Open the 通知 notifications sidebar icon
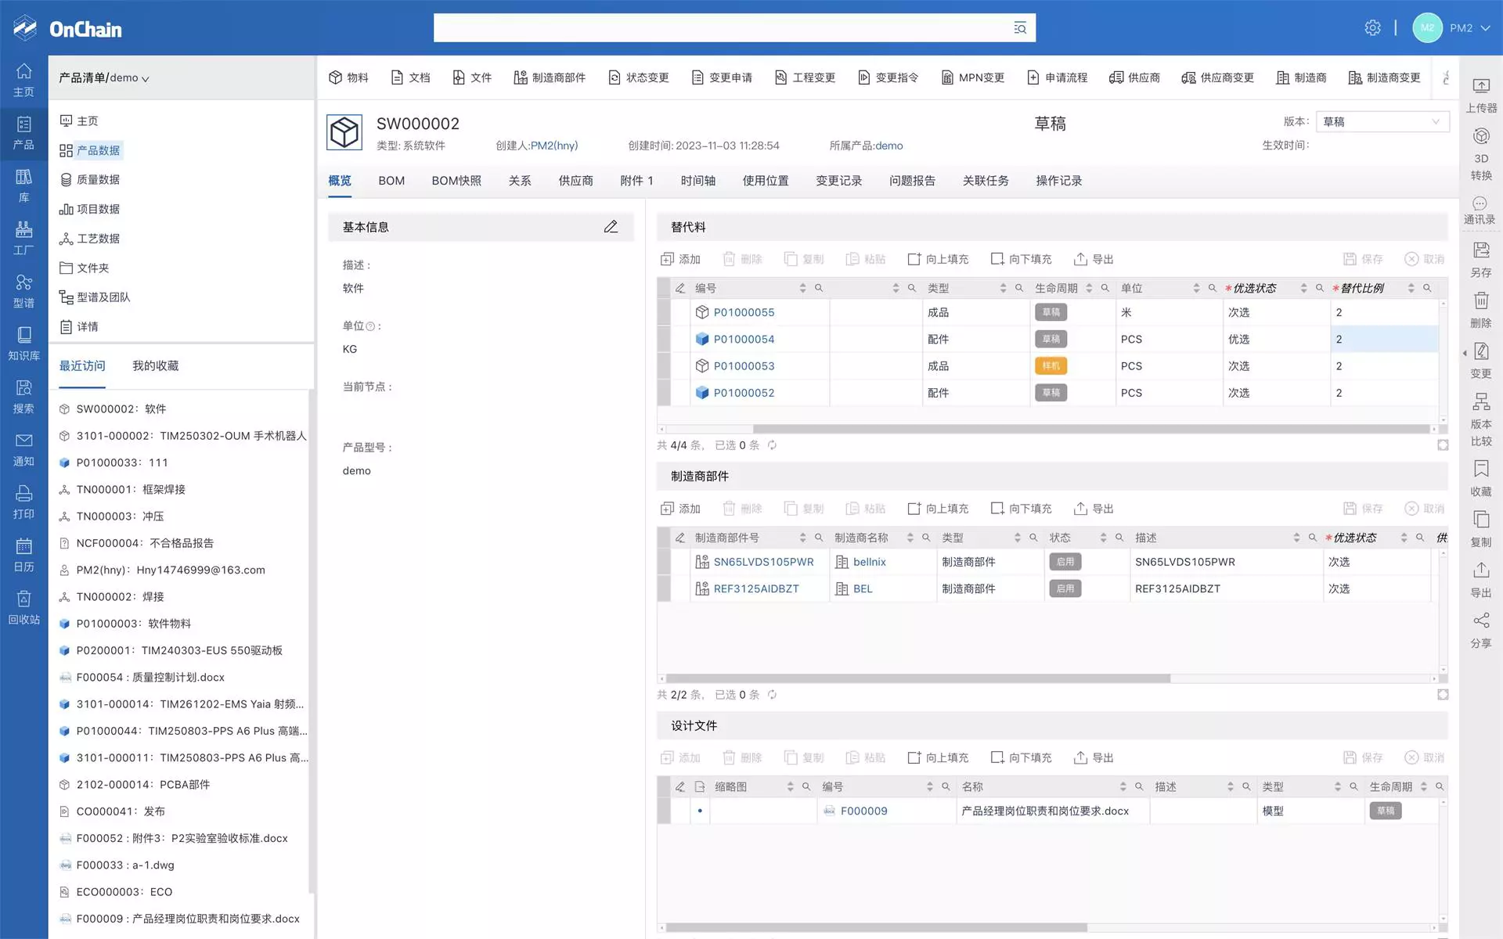1503x939 pixels. 24,449
